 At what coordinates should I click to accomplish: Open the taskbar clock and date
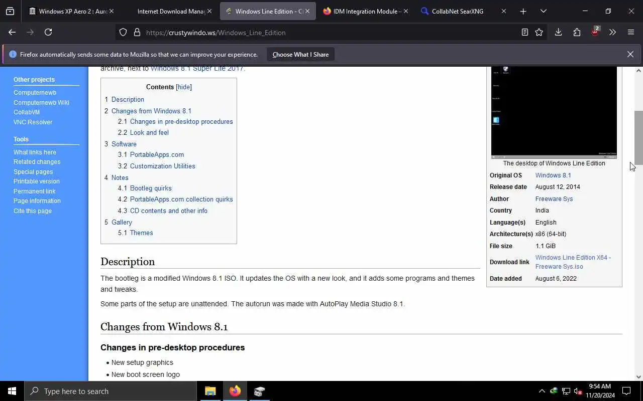click(600, 391)
